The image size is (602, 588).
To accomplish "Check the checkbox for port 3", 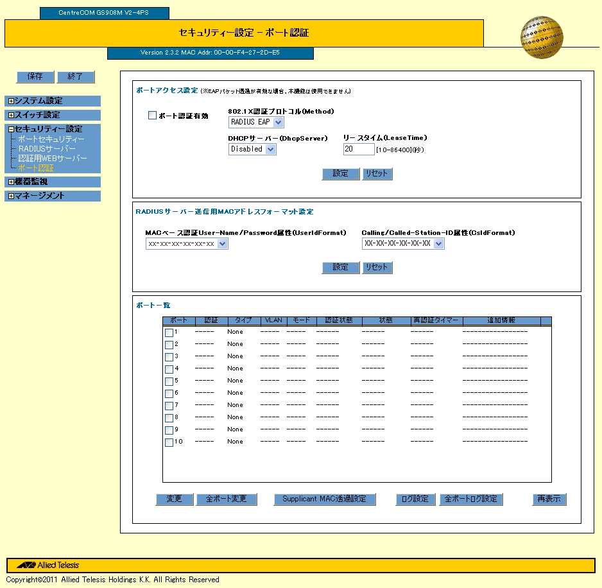I will 169,357.
